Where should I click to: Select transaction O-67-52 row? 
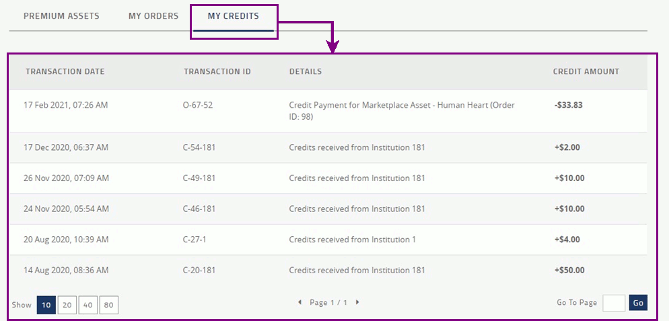pos(328,111)
